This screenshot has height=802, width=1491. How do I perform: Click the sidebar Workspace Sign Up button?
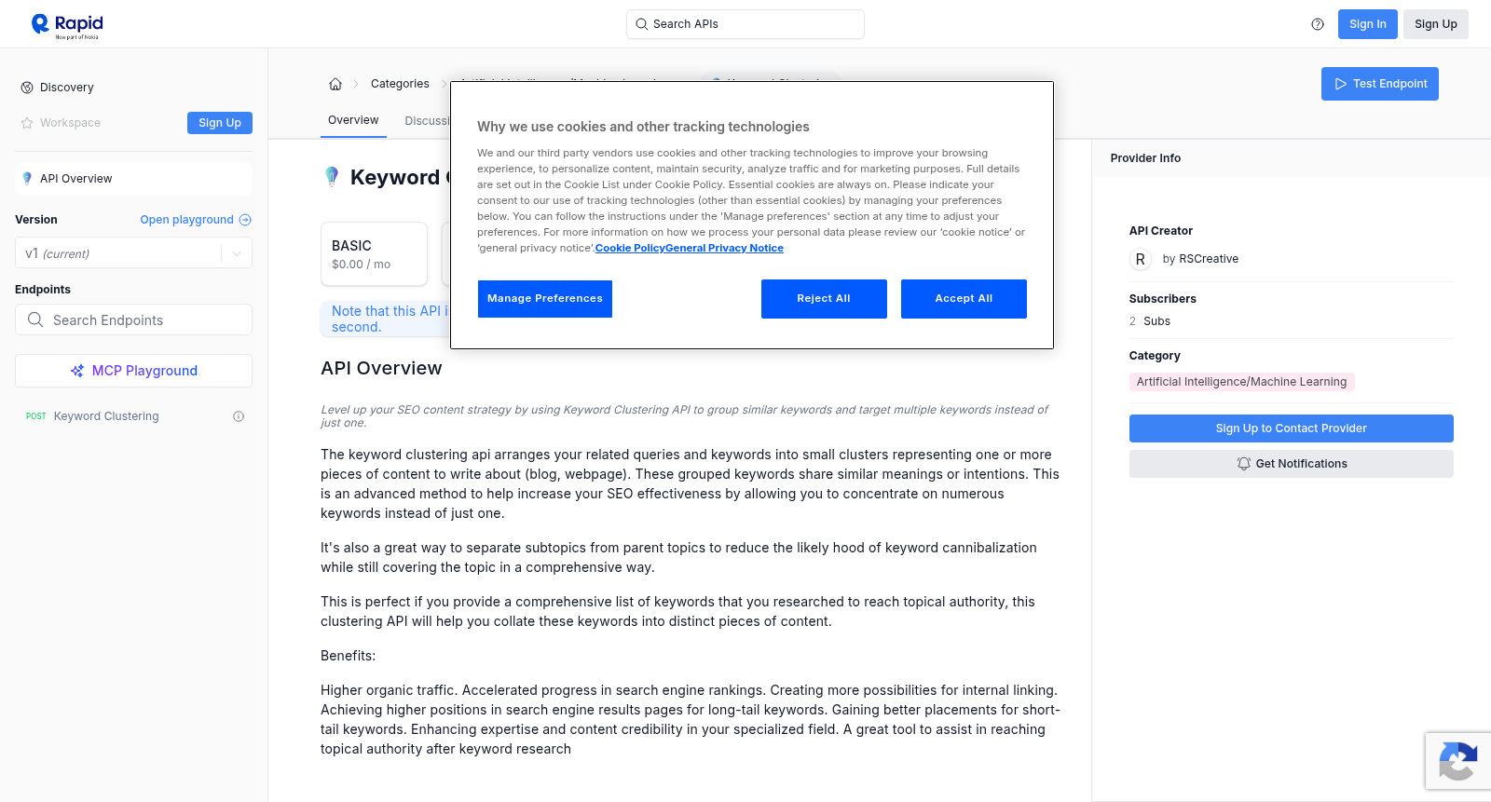(220, 123)
